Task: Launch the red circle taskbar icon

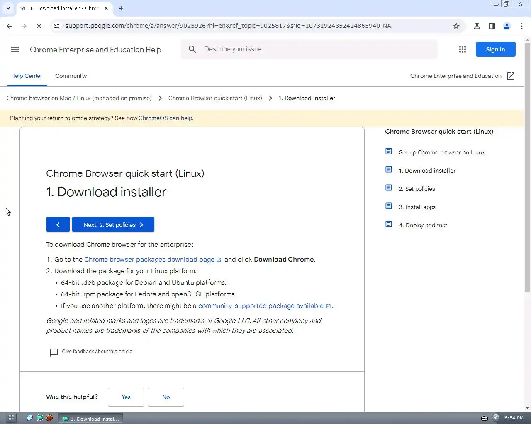Action: 49,418
